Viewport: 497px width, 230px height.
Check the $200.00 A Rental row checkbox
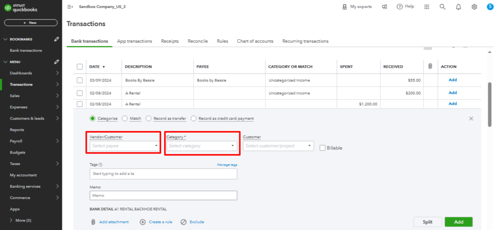point(80,93)
